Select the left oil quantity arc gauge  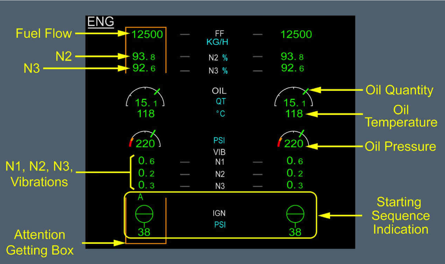tap(145, 96)
